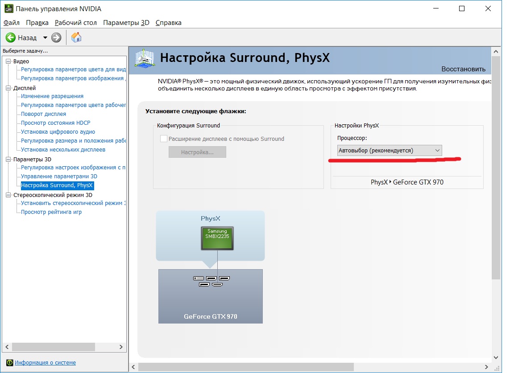This screenshot has height=373, width=514.
Task: Open the Home page icon in toolbar
Action: (76, 37)
